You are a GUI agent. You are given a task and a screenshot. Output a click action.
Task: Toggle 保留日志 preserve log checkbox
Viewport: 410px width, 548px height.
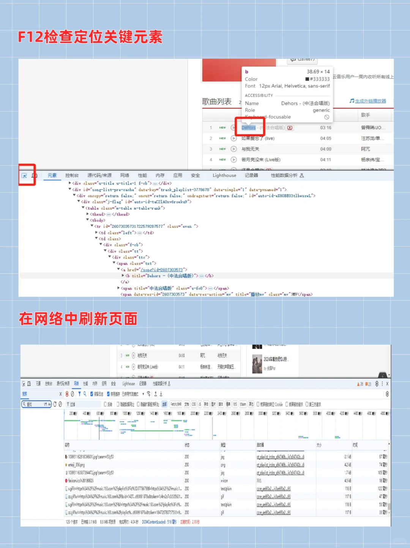[x=91, y=394]
